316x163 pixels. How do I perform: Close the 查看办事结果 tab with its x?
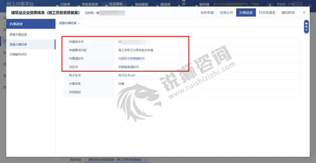(x=79, y=23)
